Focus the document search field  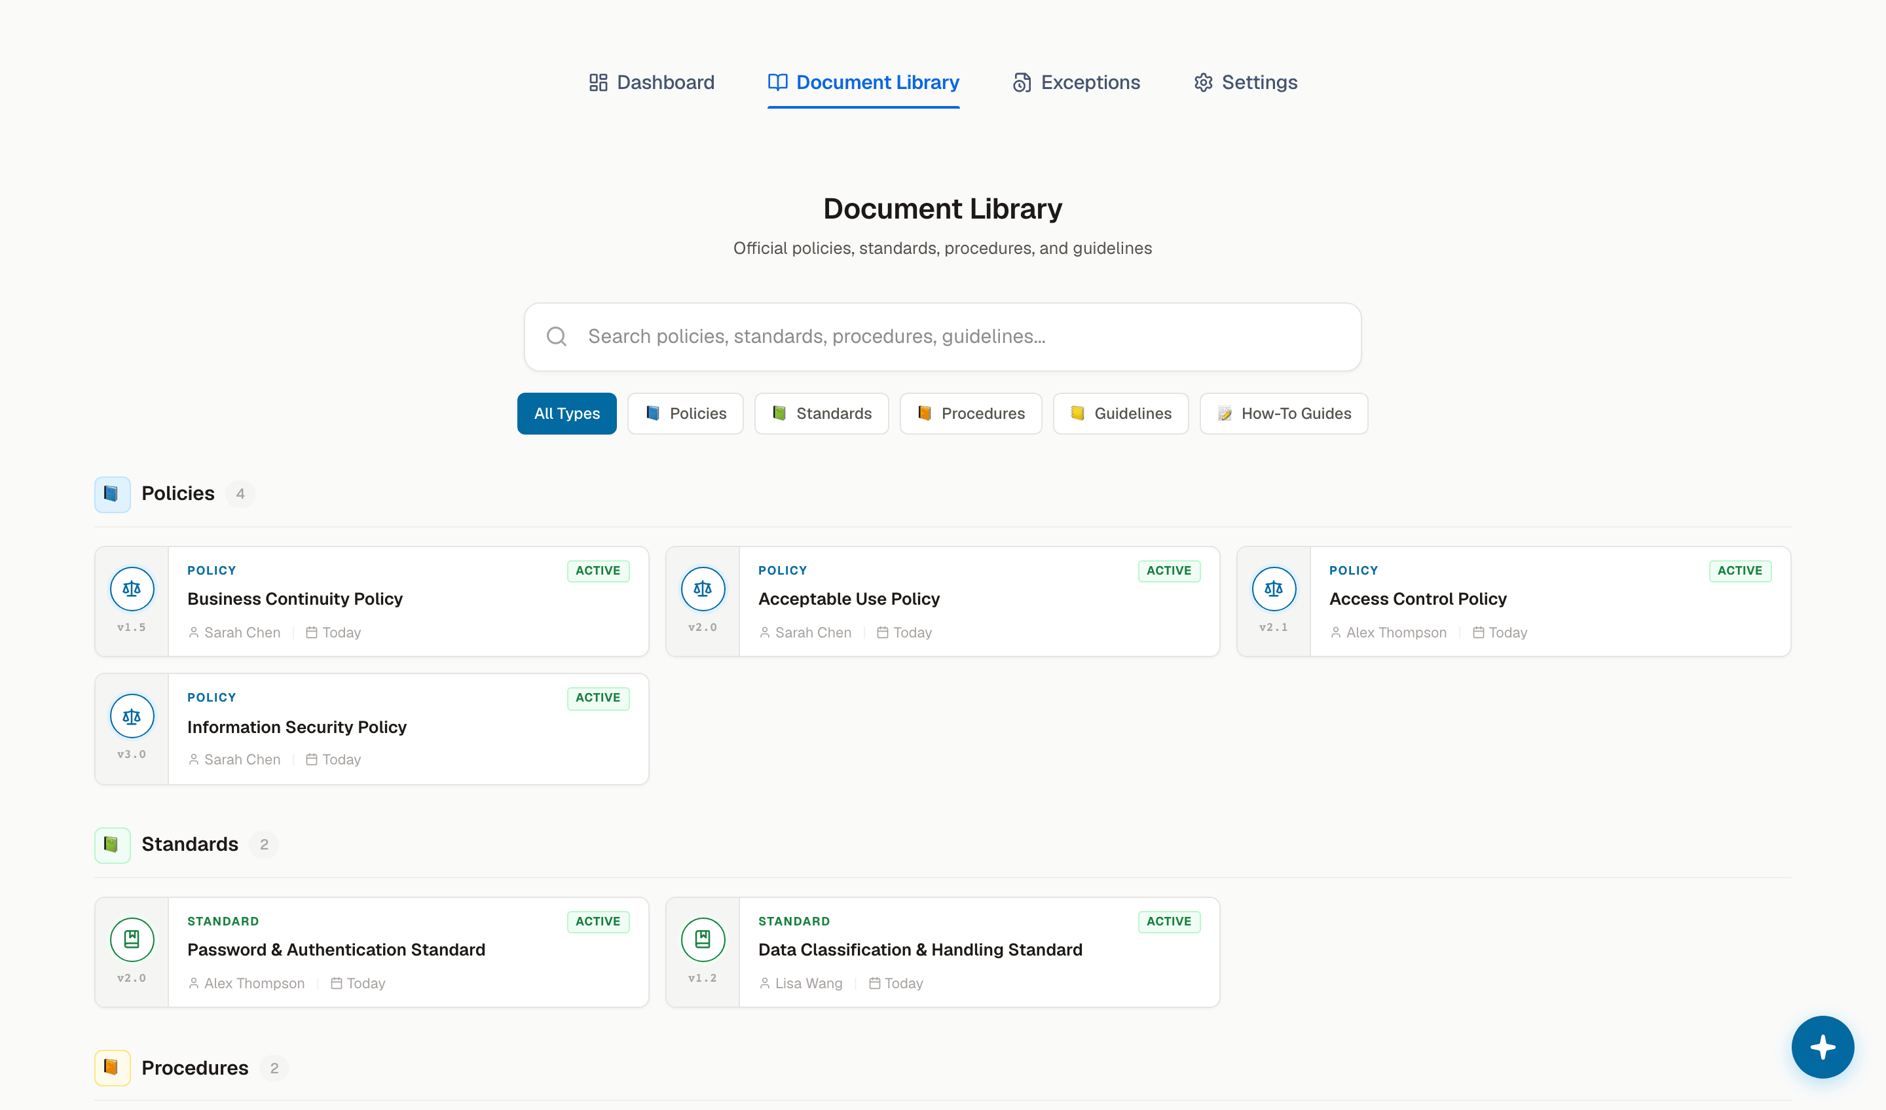click(942, 336)
